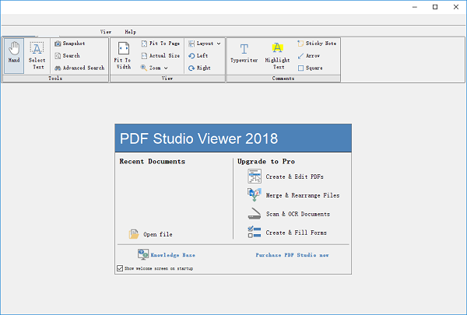Choose the Square annotation tool
The height and width of the screenshot is (315, 467).
pos(310,68)
